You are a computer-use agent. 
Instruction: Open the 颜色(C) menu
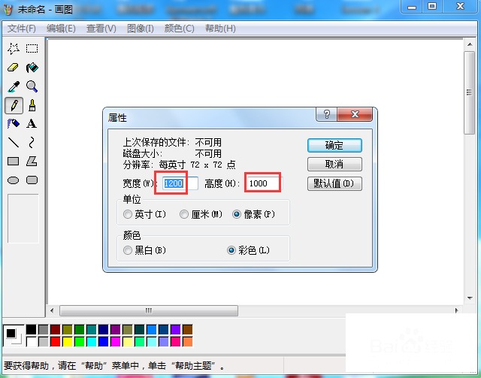[179, 29]
